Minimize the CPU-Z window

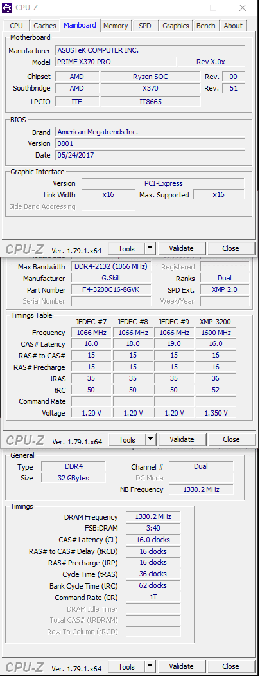pyautogui.click(x=185, y=7)
